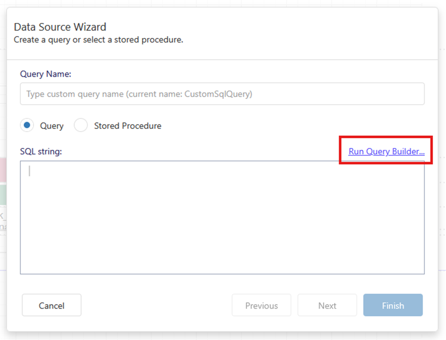
Task: Click the Previous button
Action: pos(261,306)
